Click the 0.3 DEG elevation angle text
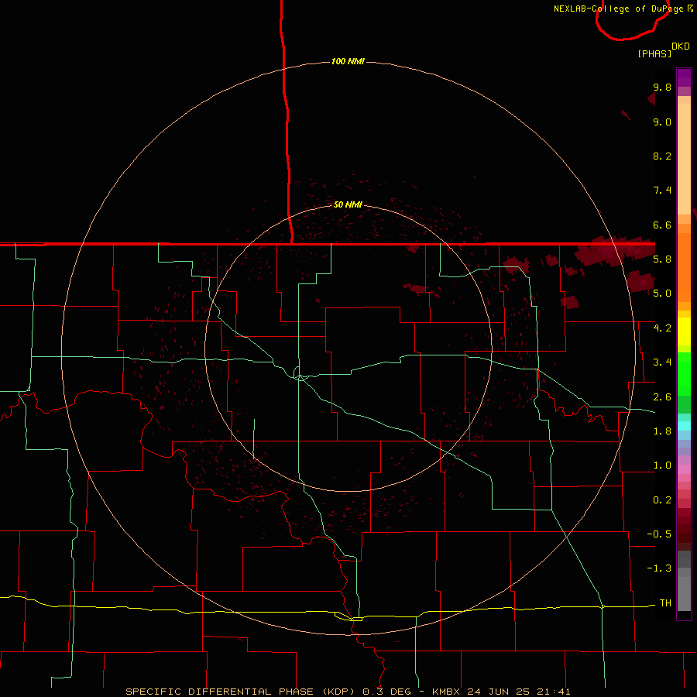697x697 pixels. click(386, 692)
